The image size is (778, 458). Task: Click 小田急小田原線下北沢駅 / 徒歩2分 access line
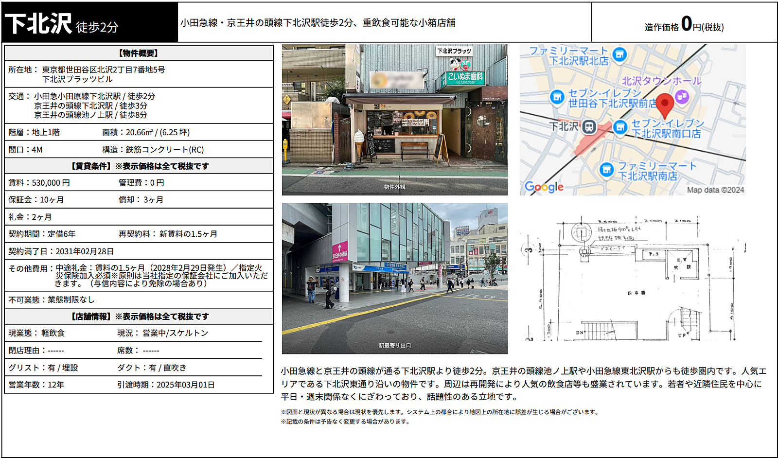click(94, 96)
